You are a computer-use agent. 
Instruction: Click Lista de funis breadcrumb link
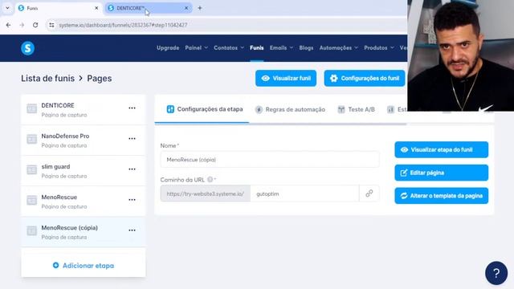48,79
